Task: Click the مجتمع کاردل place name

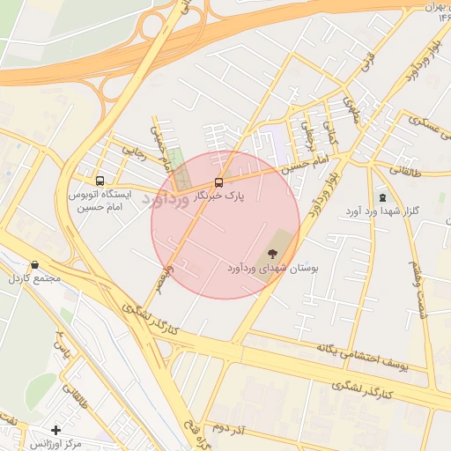Action: click(x=34, y=278)
